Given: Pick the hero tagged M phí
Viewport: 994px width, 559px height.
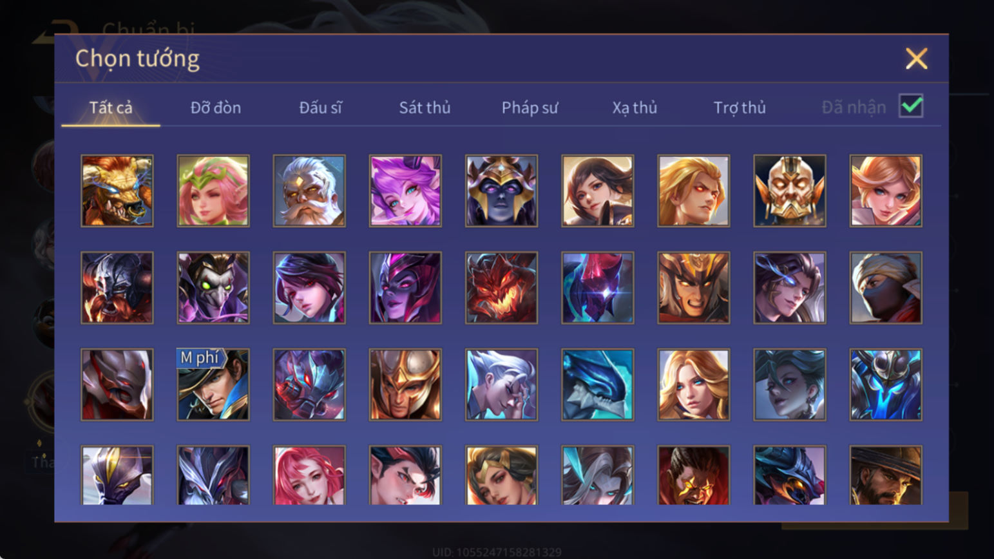Looking at the screenshot, I should pos(213,385).
